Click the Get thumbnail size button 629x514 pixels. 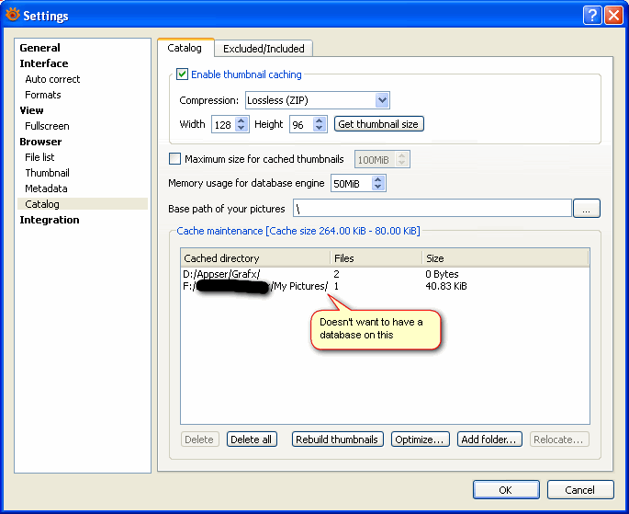(x=378, y=124)
